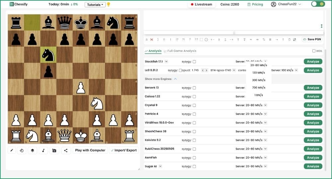Click the camera screenshot icon
The height and width of the screenshot is (179, 332).
point(54,150)
